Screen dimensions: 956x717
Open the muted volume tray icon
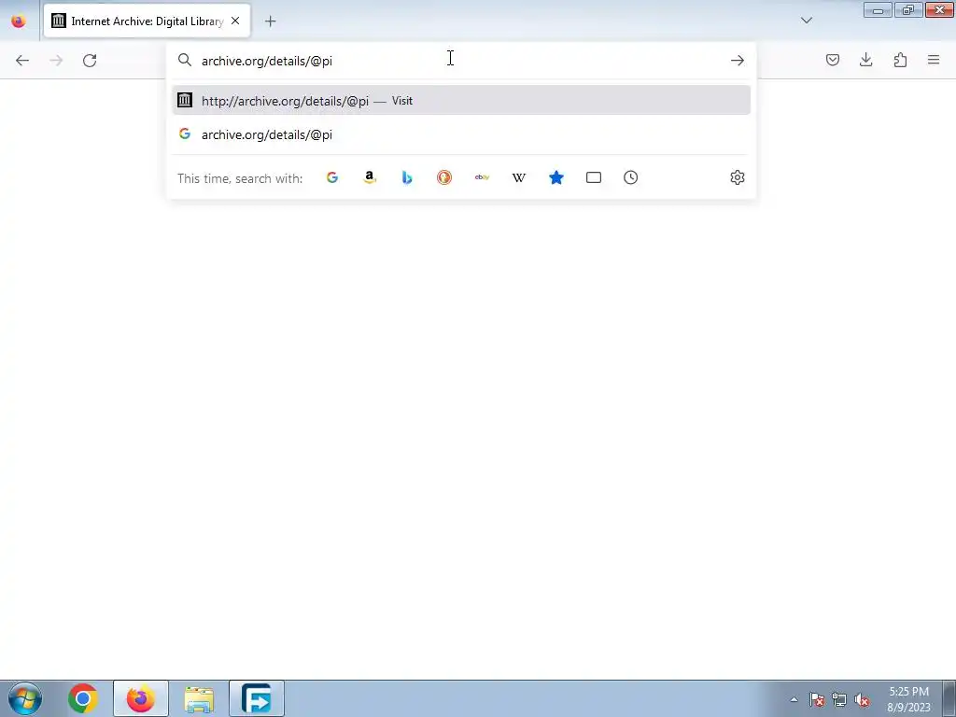862,699
